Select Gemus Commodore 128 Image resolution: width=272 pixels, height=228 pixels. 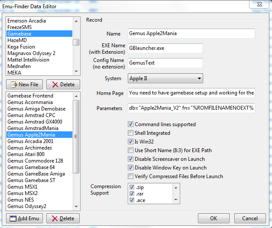tap(39, 161)
